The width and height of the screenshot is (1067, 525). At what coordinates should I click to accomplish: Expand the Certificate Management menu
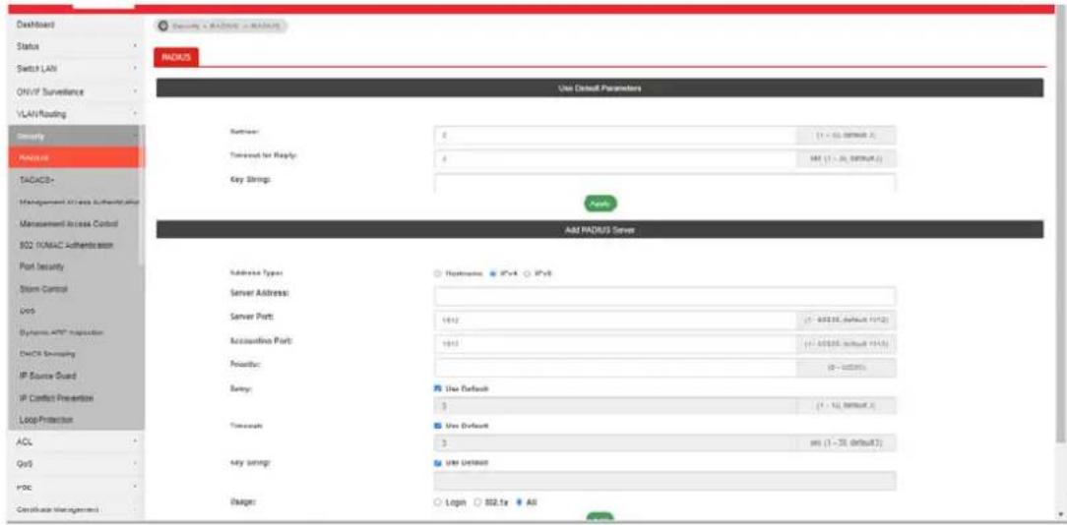pos(76,508)
